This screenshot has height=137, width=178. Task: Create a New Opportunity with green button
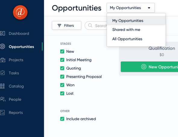(149, 67)
